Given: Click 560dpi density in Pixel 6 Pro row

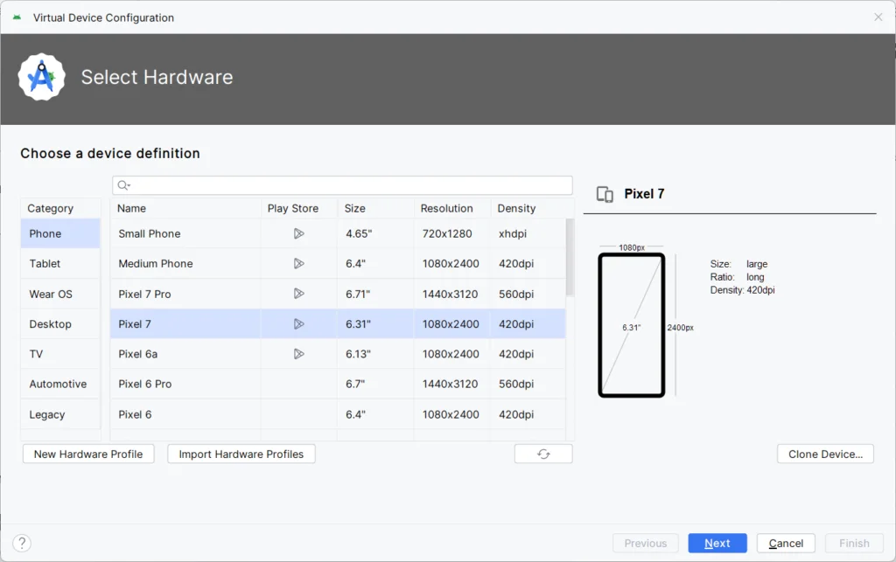Looking at the screenshot, I should point(528,384).
